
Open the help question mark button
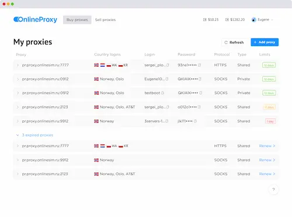pyautogui.click(x=273, y=190)
